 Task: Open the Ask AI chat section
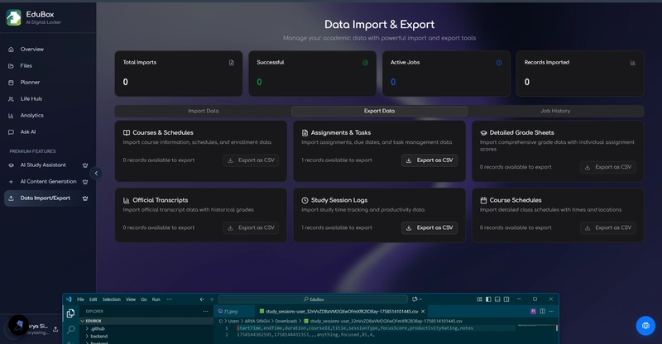click(28, 132)
